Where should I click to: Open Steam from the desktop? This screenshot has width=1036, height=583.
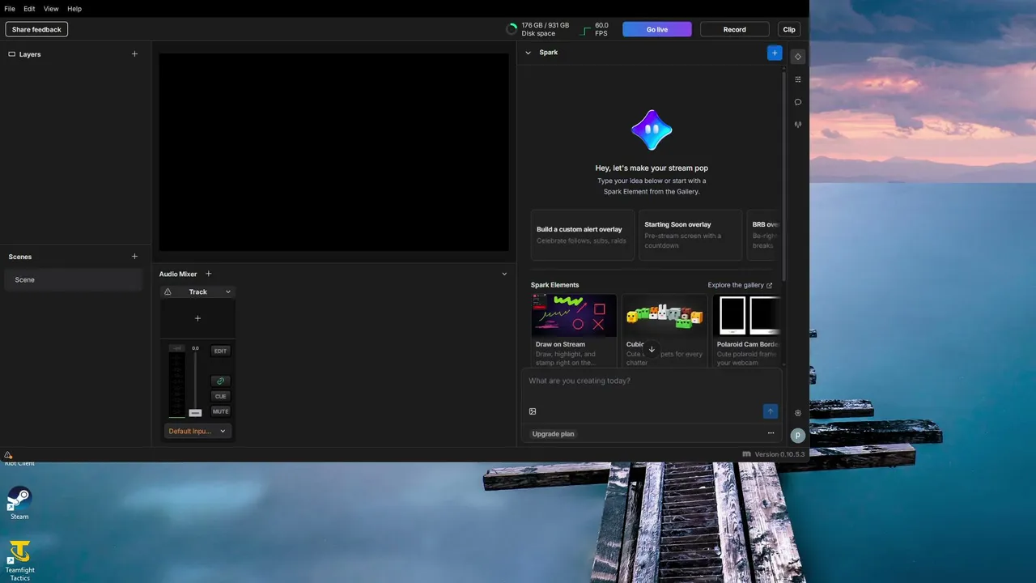tap(19, 504)
